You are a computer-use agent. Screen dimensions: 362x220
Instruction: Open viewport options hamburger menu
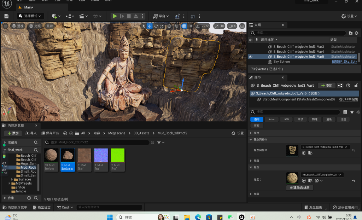coord(5,26)
